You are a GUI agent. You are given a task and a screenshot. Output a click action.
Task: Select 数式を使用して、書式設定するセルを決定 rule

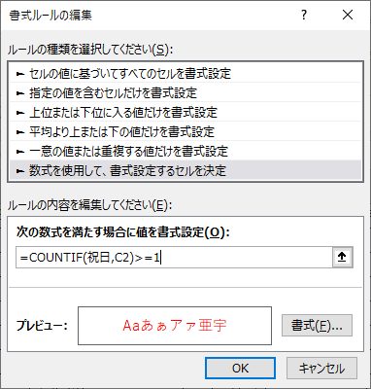click(x=185, y=170)
